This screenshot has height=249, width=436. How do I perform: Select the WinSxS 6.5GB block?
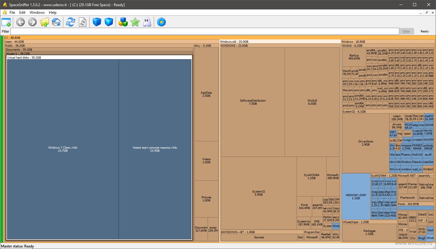312,102
